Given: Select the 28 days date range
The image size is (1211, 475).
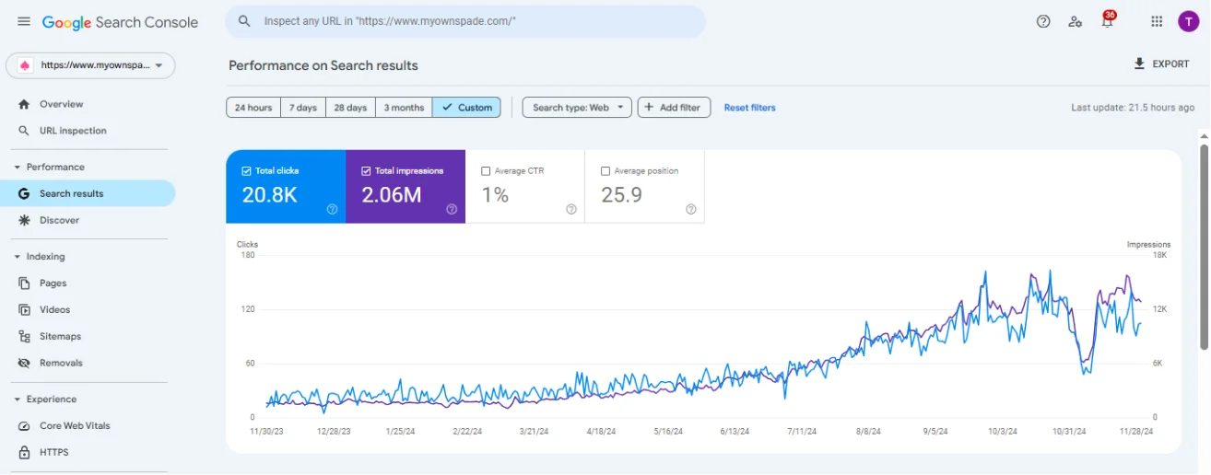Looking at the screenshot, I should pyautogui.click(x=350, y=108).
